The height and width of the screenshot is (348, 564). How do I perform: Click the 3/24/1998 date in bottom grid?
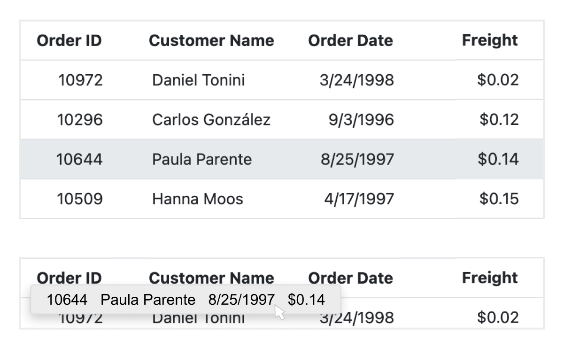pos(357,319)
